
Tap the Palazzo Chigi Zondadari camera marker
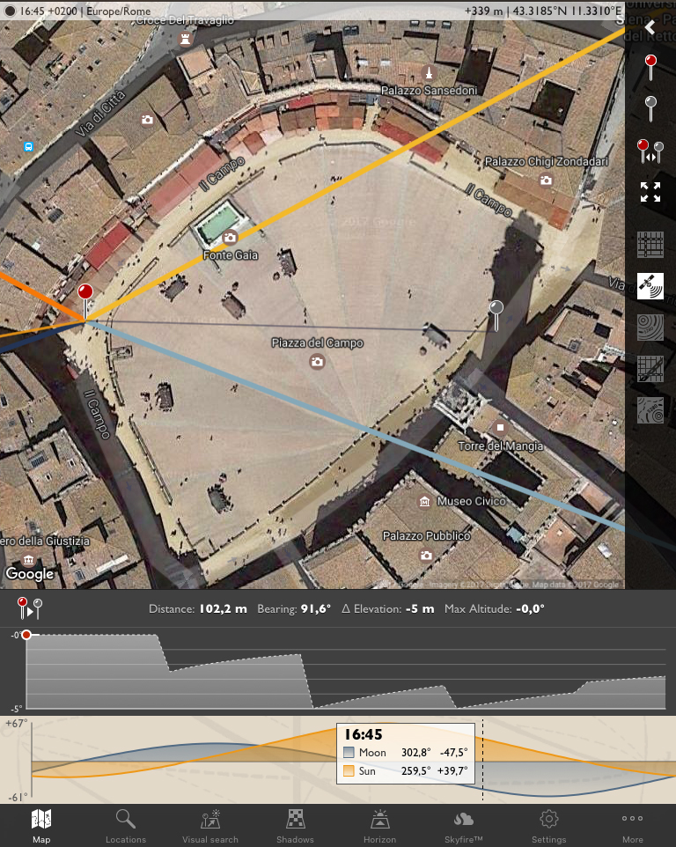point(546,180)
